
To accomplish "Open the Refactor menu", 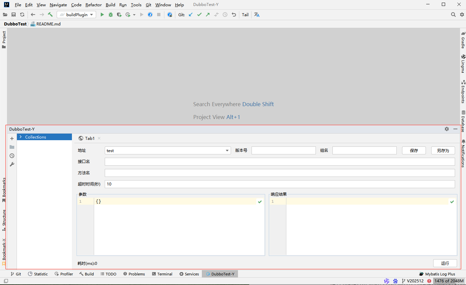I will click(93, 5).
